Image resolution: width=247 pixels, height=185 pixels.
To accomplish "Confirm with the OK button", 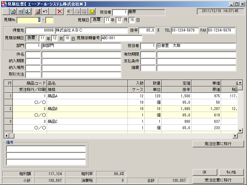I will (x=205, y=172).
